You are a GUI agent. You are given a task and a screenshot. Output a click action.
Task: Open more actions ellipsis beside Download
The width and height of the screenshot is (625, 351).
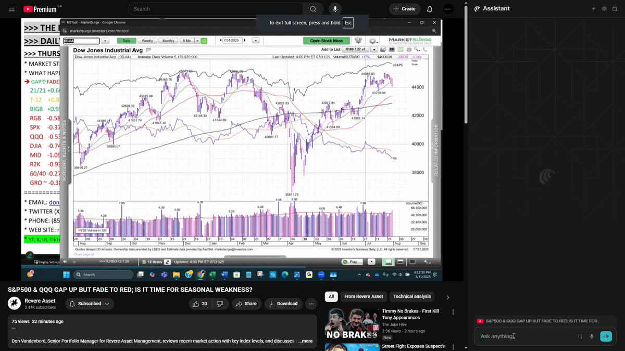click(x=311, y=304)
